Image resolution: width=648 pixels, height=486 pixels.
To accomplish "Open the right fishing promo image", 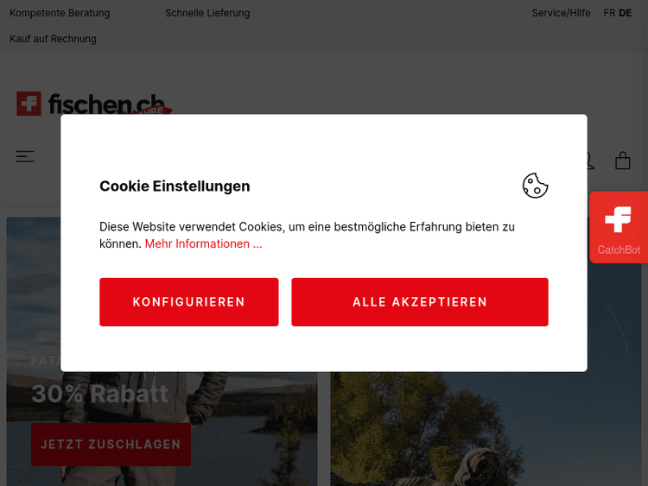I will (486, 429).
